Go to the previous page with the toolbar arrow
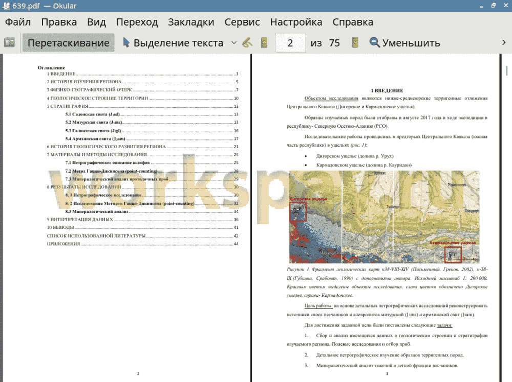512x382 pixels. pos(264,43)
